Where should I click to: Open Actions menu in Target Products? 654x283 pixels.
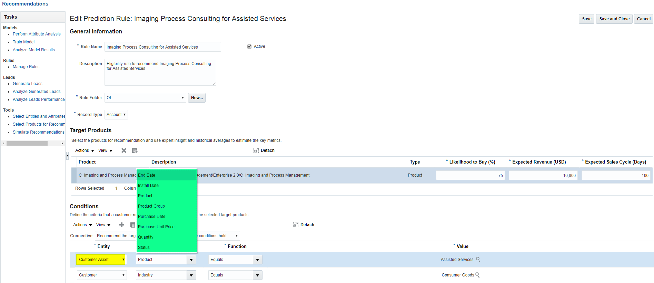click(x=85, y=150)
